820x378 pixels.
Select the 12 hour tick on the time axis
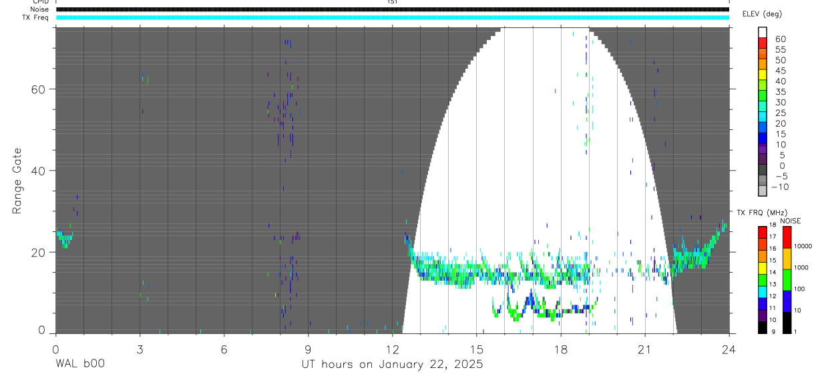392,349
